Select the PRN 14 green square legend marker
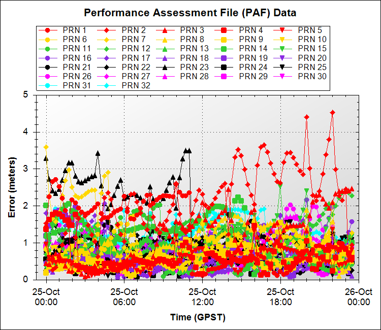 (224, 48)
